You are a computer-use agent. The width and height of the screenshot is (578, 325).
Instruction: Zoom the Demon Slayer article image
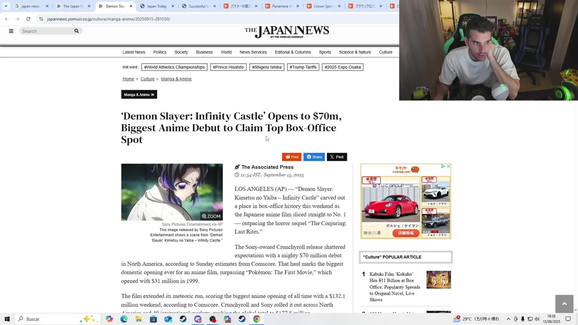[211, 216]
